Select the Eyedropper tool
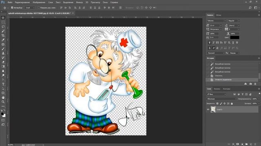Screen dimensions: 261x146 click(x=3, y=40)
